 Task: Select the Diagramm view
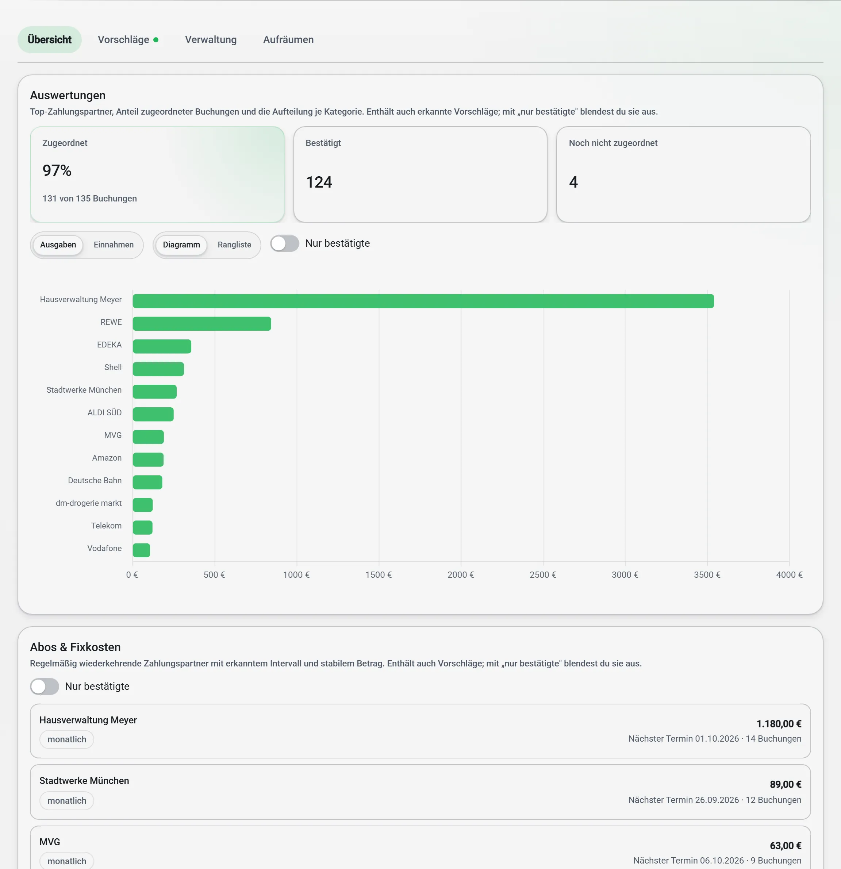coord(181,245)
